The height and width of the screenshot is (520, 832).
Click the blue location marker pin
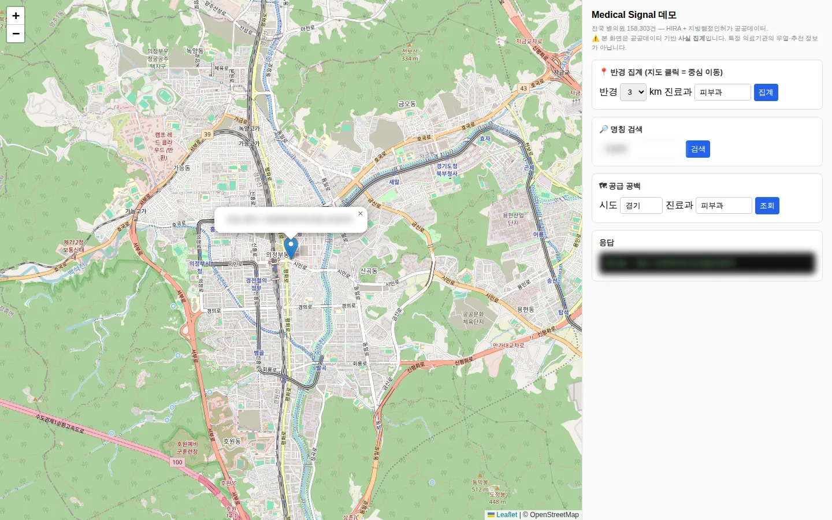point(291,247)
